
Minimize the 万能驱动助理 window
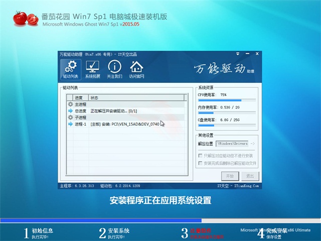pyautogui.click(x=247, y=54)
